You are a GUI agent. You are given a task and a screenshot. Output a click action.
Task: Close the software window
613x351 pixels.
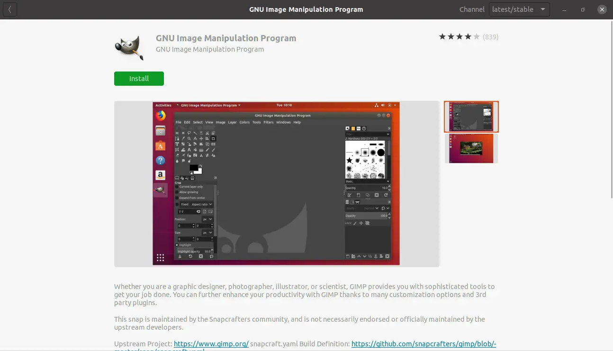coord(602,9)
